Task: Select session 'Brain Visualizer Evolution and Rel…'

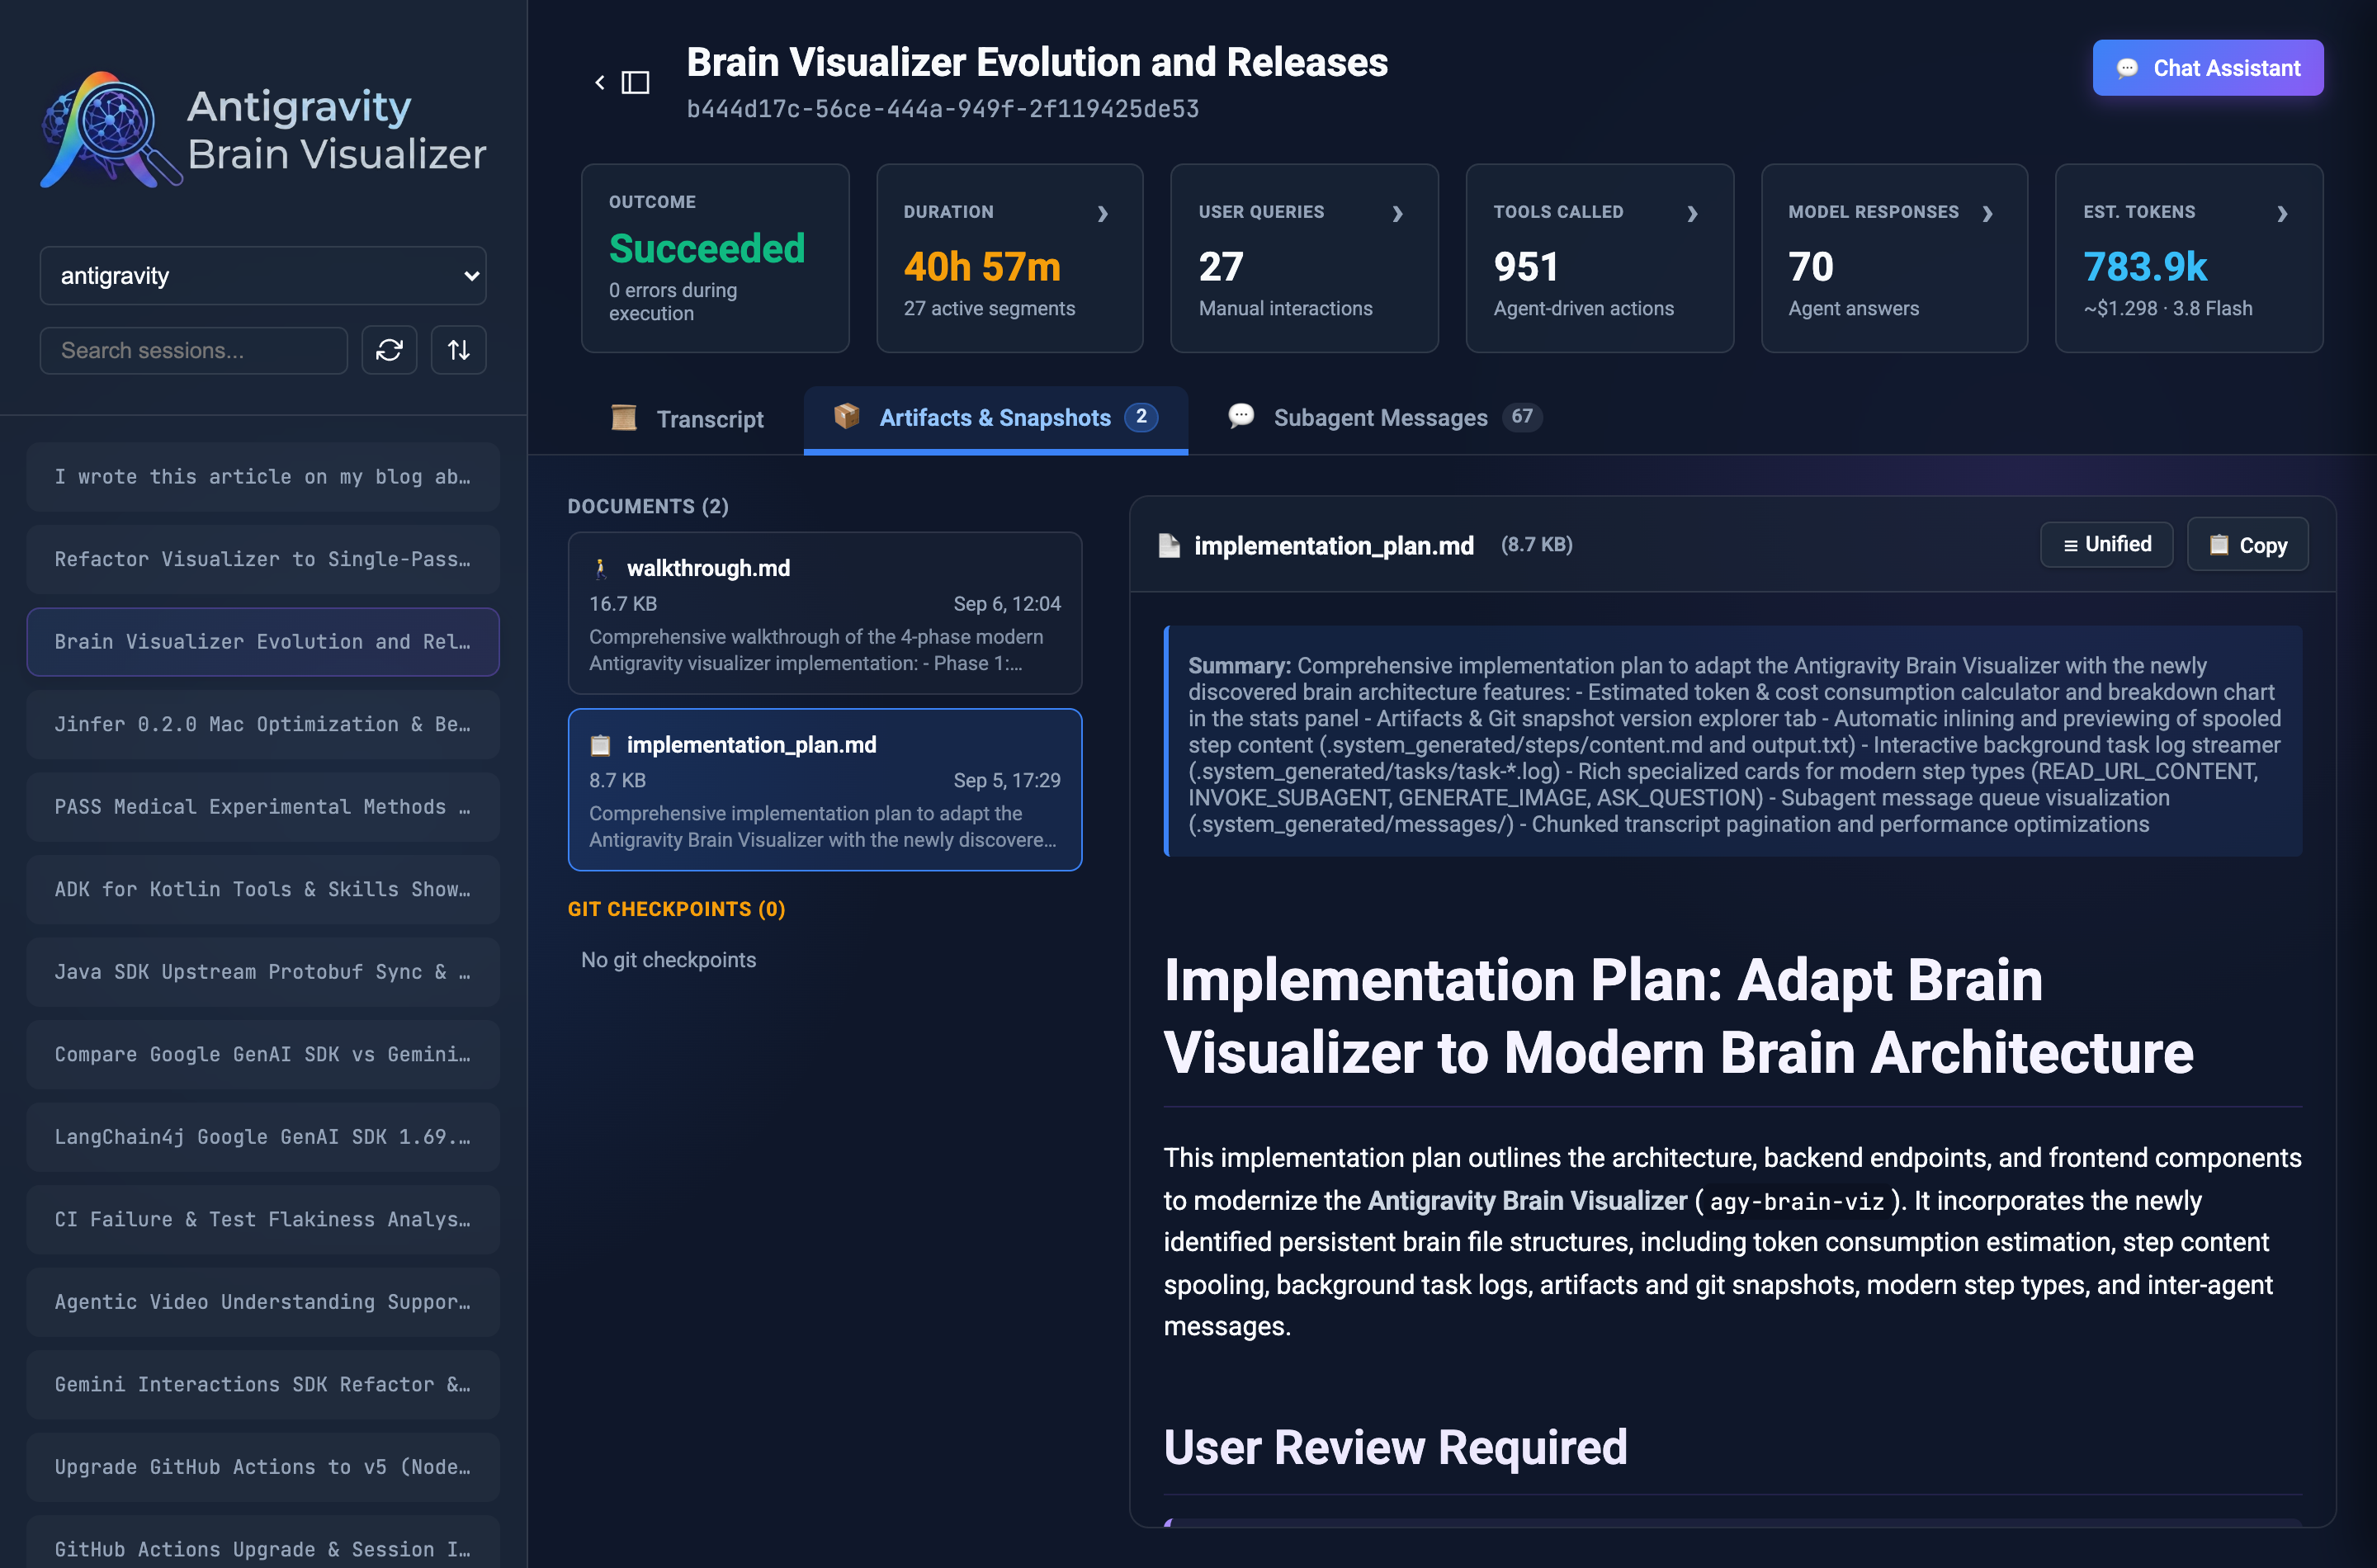Action: click(x=263, y=642)
